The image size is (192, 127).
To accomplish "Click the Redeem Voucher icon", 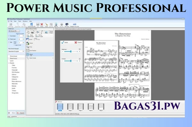I will click(x=75, y=25).
